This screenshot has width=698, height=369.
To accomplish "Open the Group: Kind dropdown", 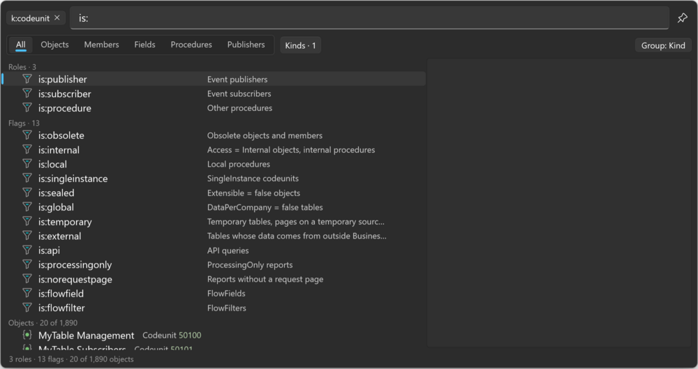I will [663, 45].
